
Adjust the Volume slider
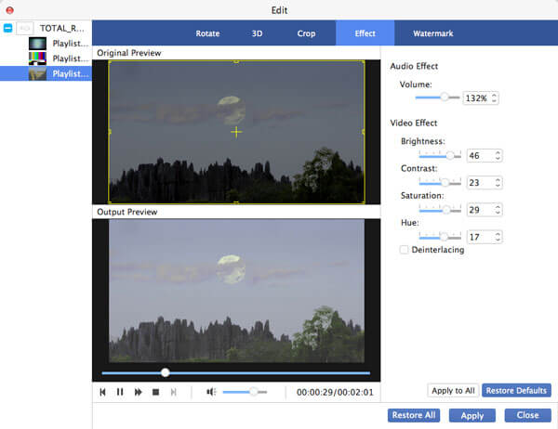pos(437,97)
